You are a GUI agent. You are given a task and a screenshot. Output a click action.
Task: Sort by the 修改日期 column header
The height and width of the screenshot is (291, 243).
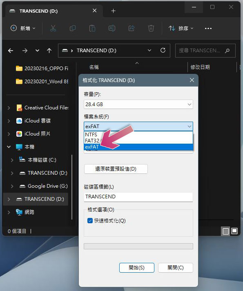pos(200,67)
